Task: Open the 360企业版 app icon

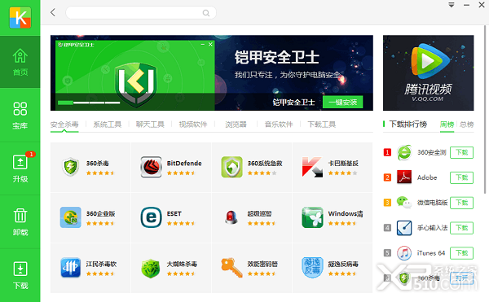Action: coord(70,217)
